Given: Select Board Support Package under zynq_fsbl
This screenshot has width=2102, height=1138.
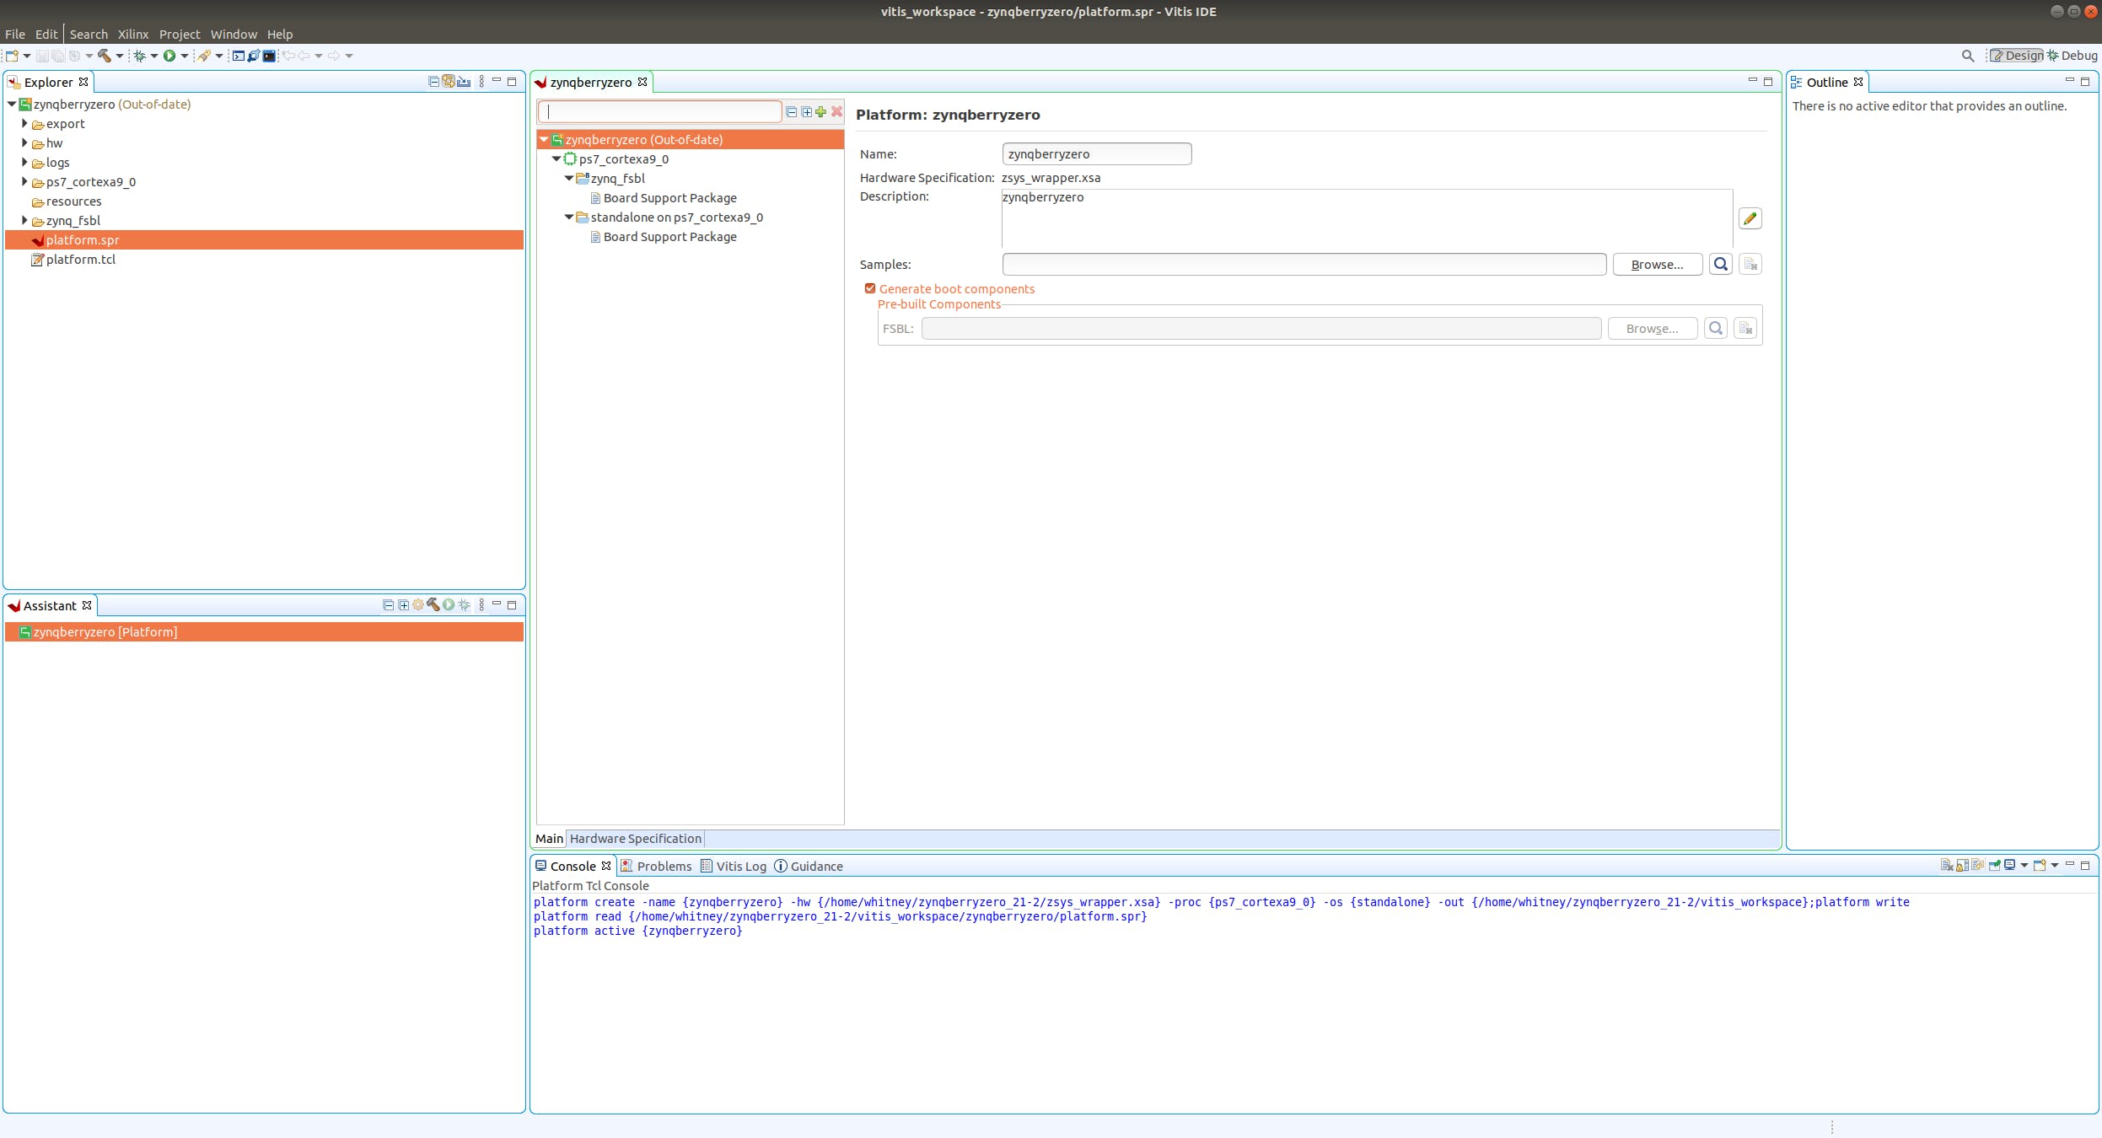Looking at the screenshot, I should pyautogui.click(x=669, y=197).
